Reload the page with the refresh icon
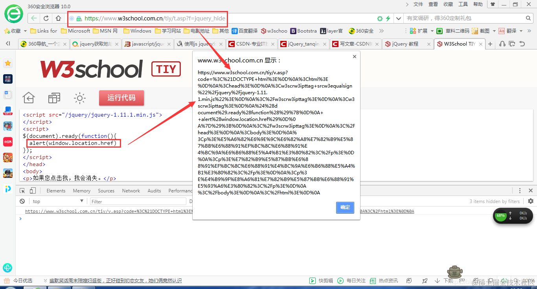Viewport: 537px width, 289px height. coord(46,18)
